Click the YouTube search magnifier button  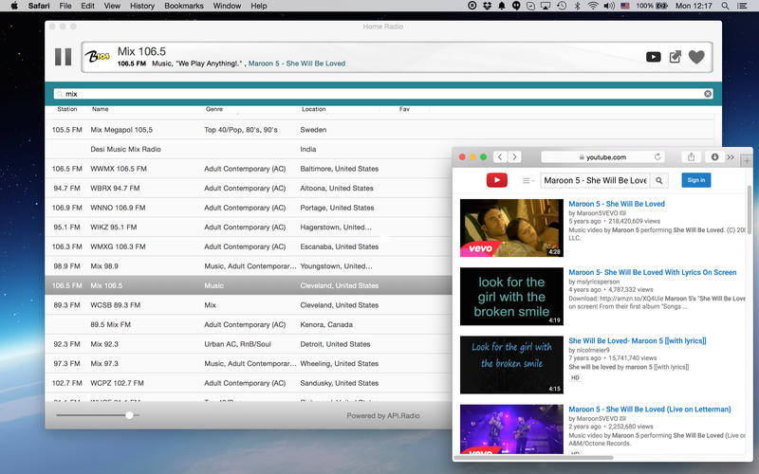(659, 180)
